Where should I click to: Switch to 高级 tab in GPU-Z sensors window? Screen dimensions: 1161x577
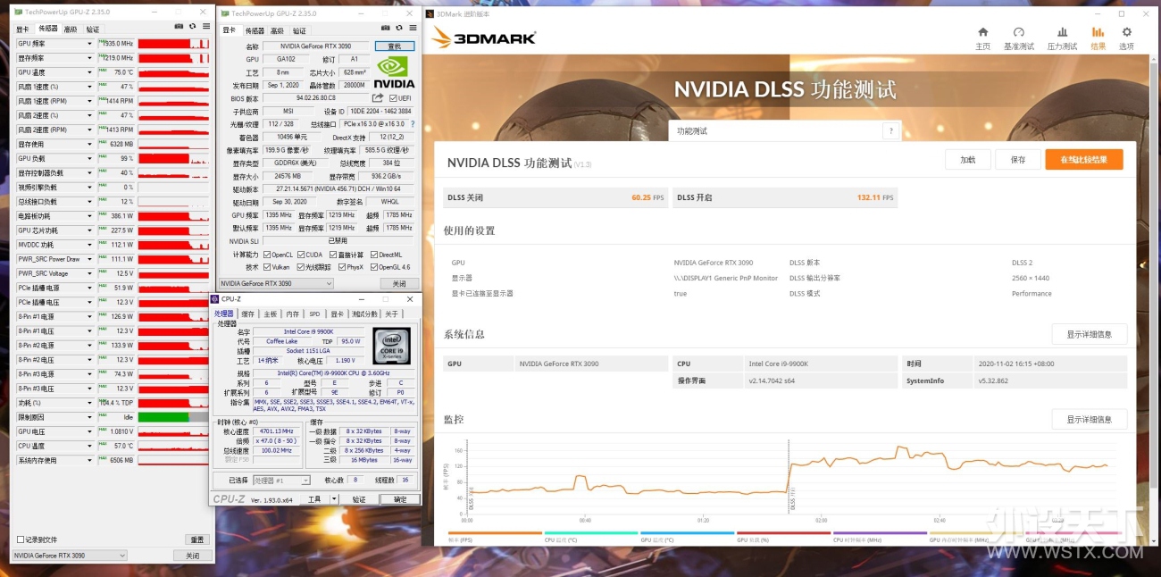tap(70, 29)
